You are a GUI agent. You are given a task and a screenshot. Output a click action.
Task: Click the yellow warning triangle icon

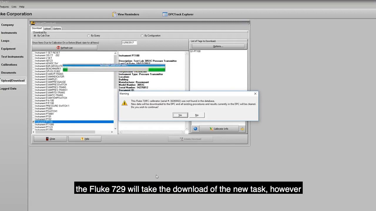(x=125, y=103)
